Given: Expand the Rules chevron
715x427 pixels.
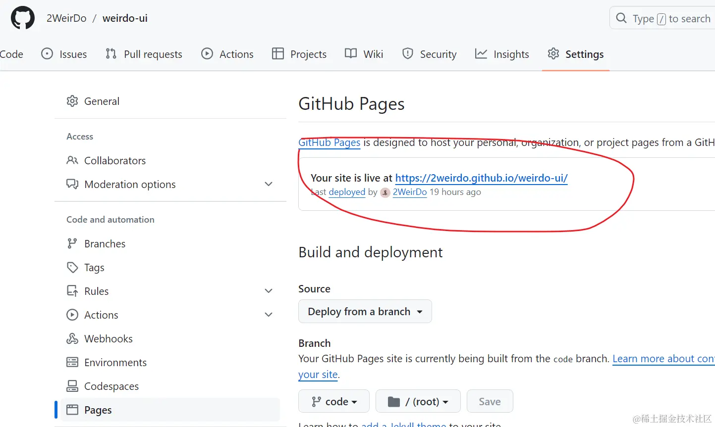Looking at the screenshot, I should (x=269, y=291).
